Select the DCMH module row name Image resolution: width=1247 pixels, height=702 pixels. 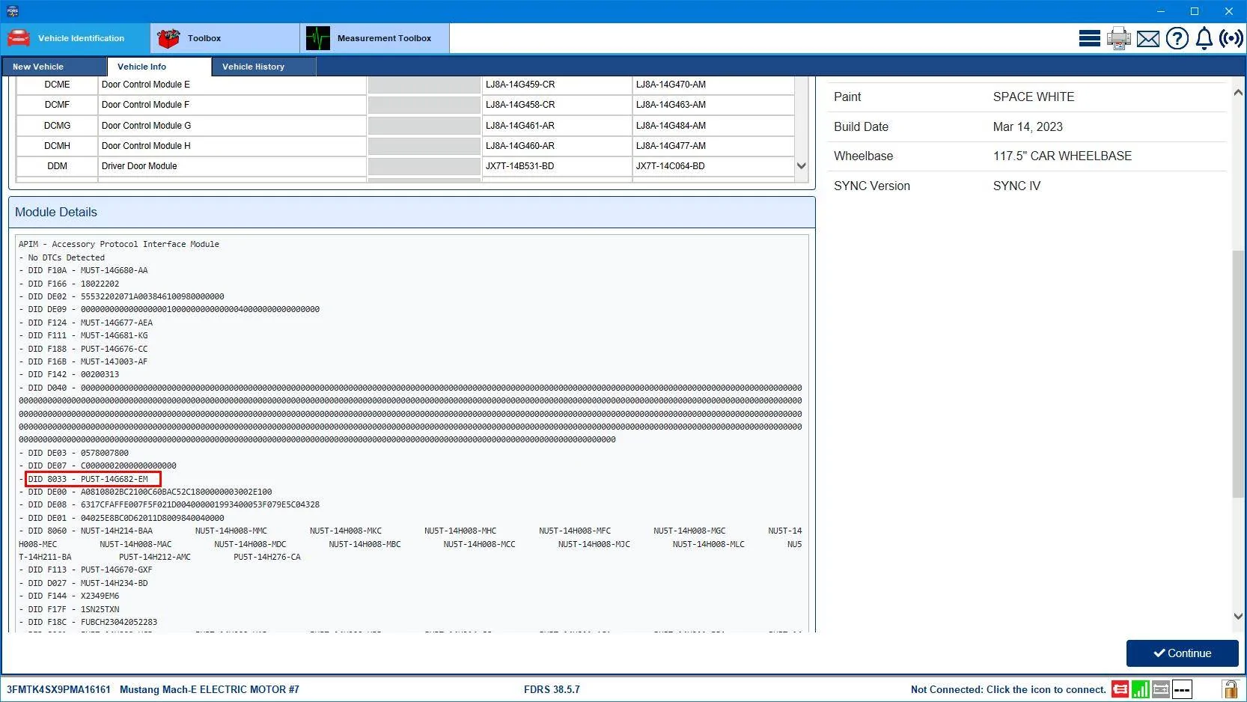point(57,146)
